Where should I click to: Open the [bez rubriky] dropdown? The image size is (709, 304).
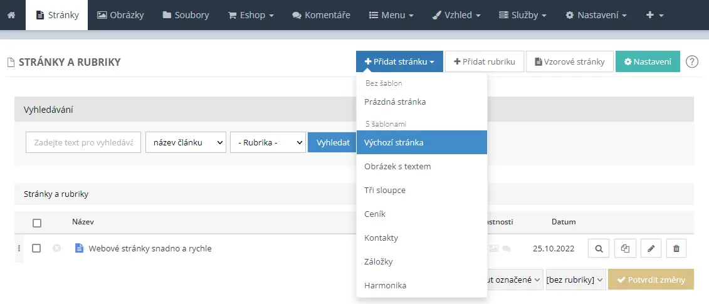pos(575,280)
